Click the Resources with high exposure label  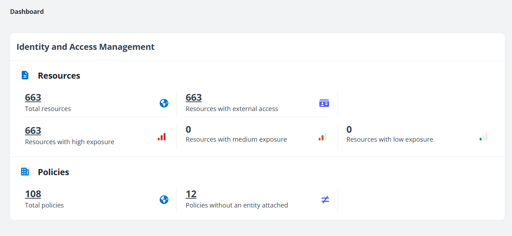tap(70, 142)
